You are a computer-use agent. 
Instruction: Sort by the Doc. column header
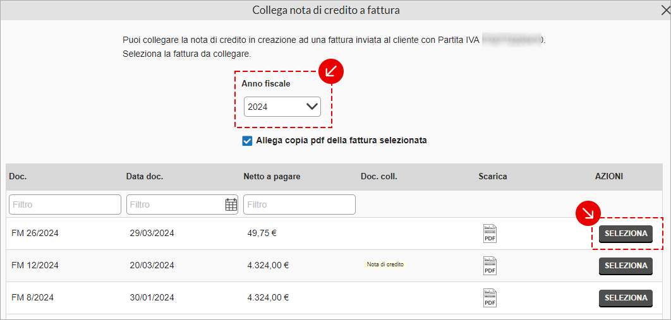18,177
